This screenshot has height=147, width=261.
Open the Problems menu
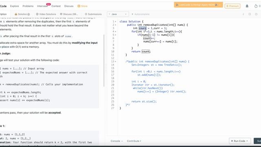pyautogui.click(x=28, y=6)
